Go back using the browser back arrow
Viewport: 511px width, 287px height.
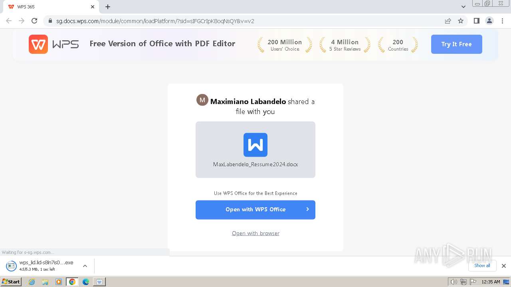tap(9, 21)
